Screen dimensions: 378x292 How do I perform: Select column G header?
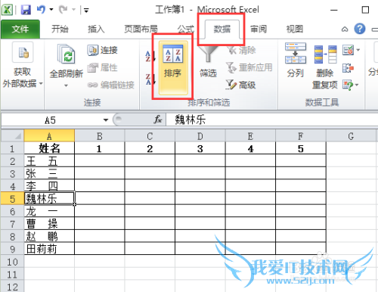tap(351, 136)
